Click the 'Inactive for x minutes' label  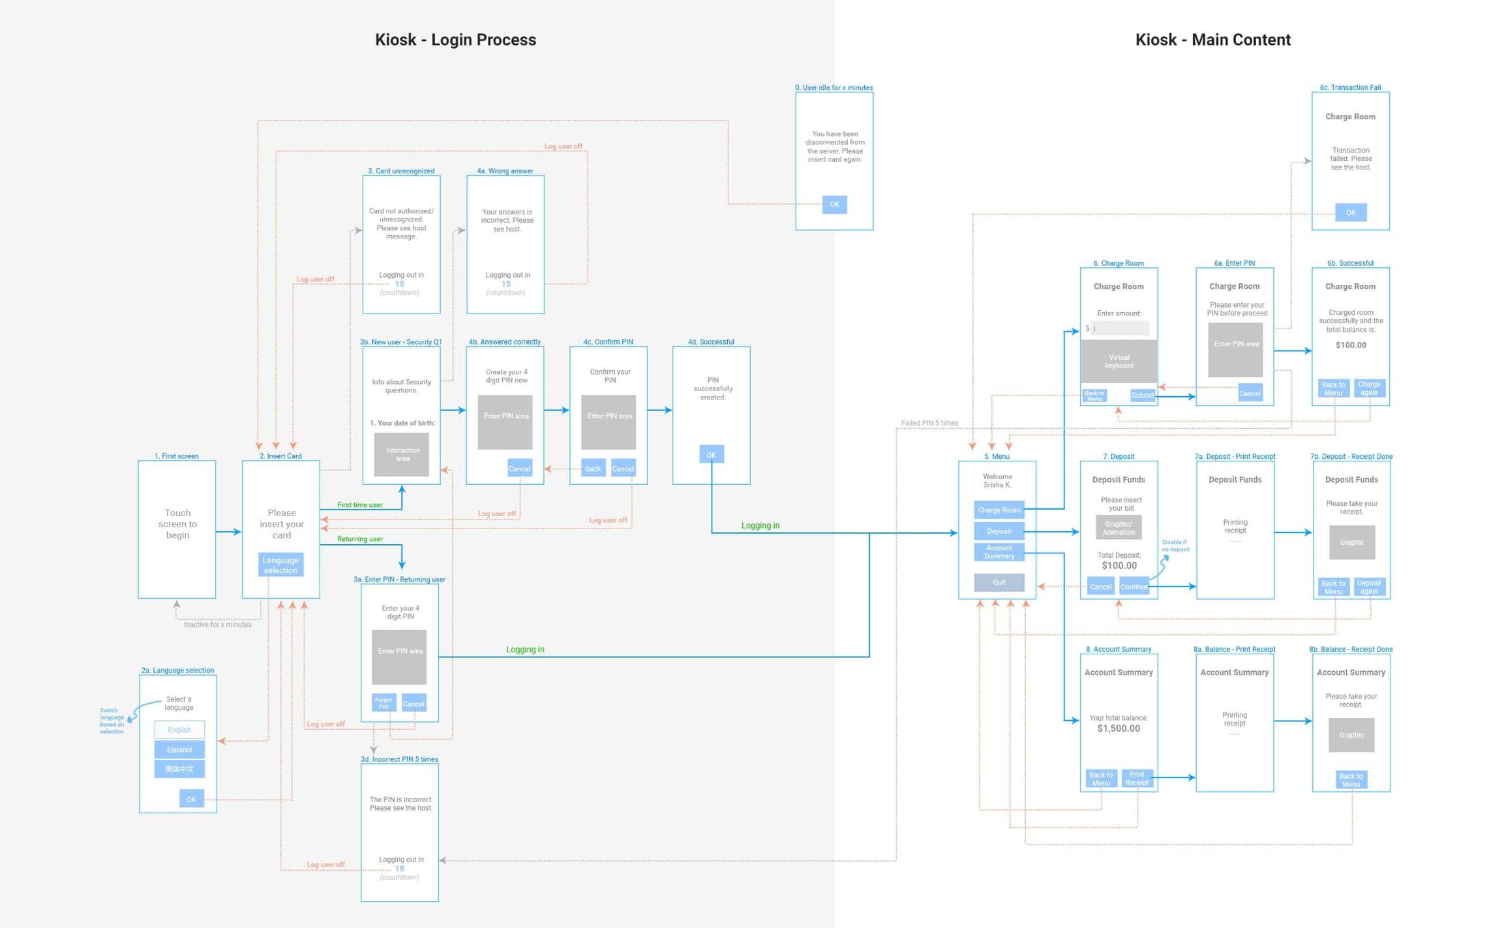[217, 624]
